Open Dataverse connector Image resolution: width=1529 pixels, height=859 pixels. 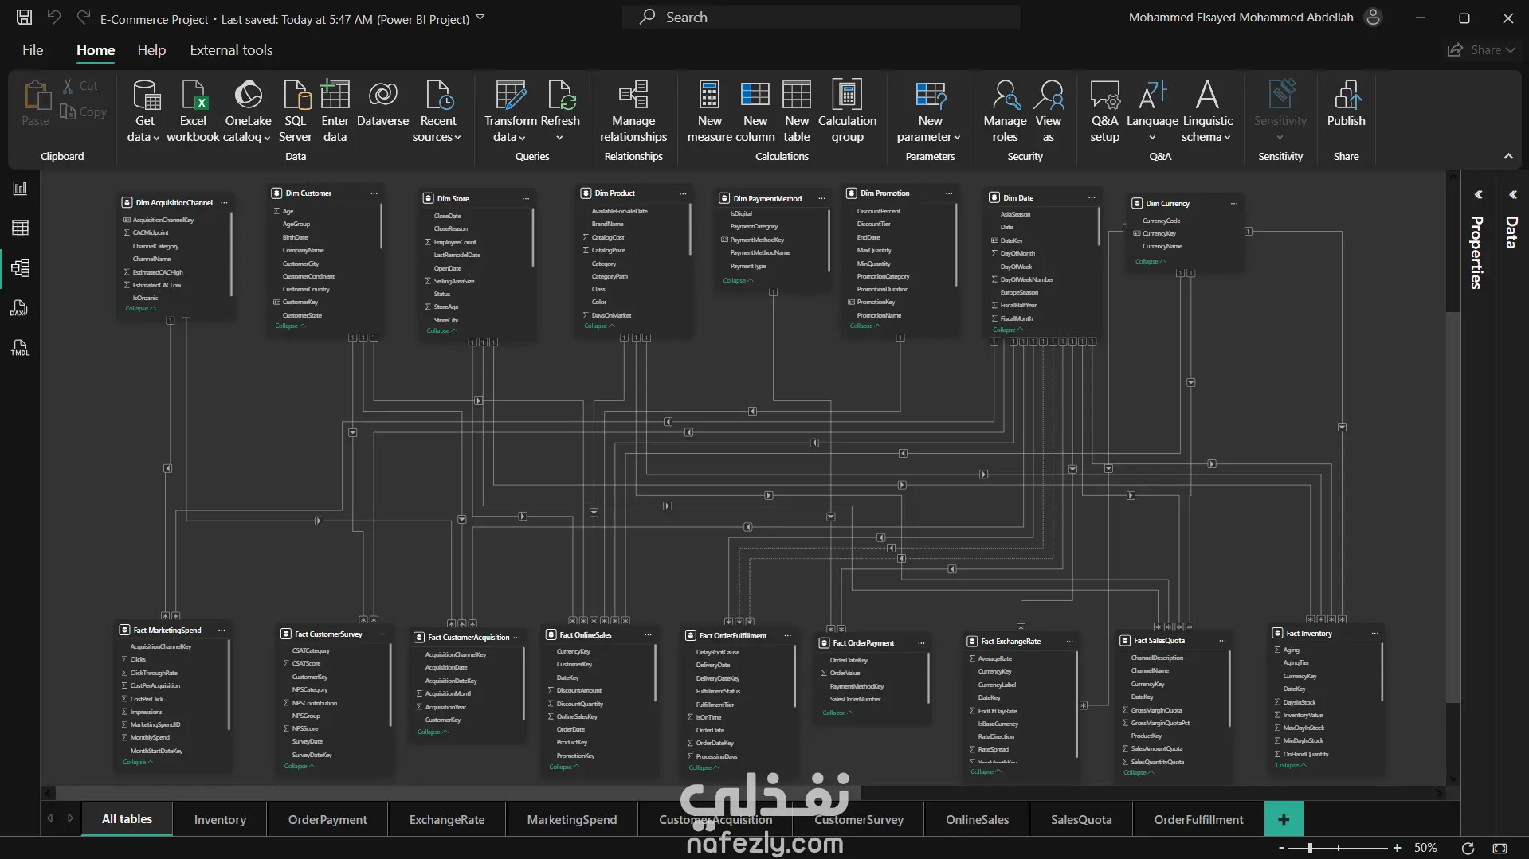pyautogui.click(x=383, y=103)
